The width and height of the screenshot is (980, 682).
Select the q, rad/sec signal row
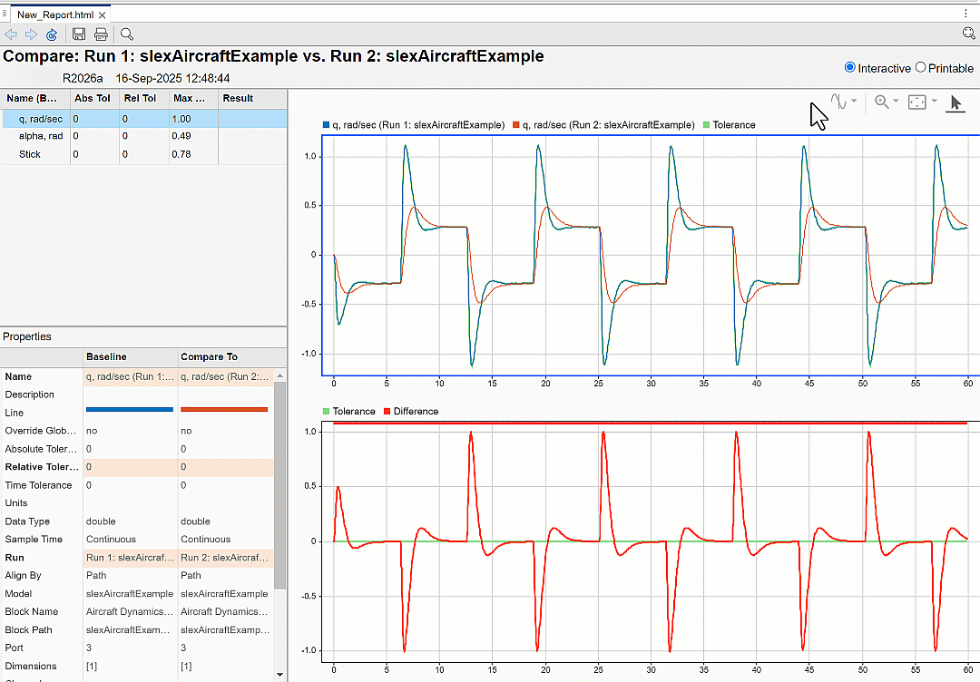click(144, 119)
